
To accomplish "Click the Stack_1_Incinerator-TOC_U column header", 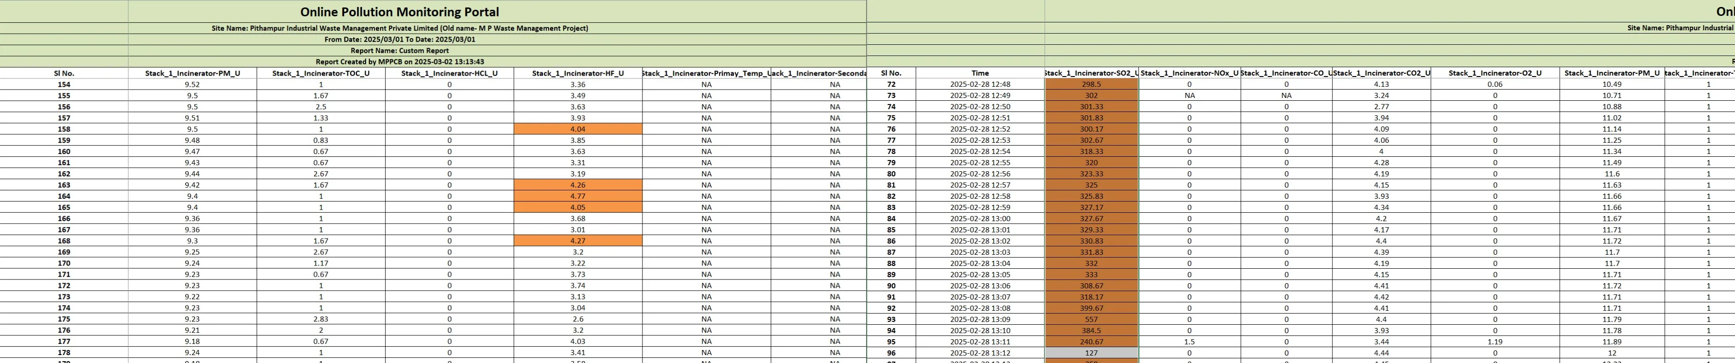I will pyautogui.click(x=321, y=73).
